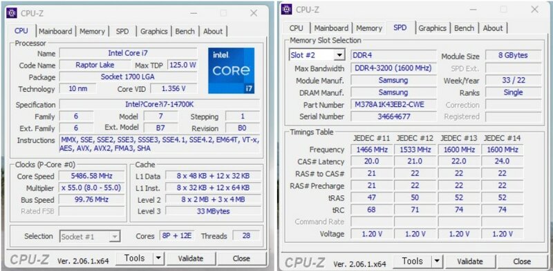Click the Validate button in left window
The width and height of the screenshot is (553, 271).
191,259
